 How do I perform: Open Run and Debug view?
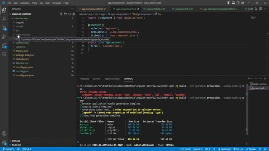click(4, 36)
